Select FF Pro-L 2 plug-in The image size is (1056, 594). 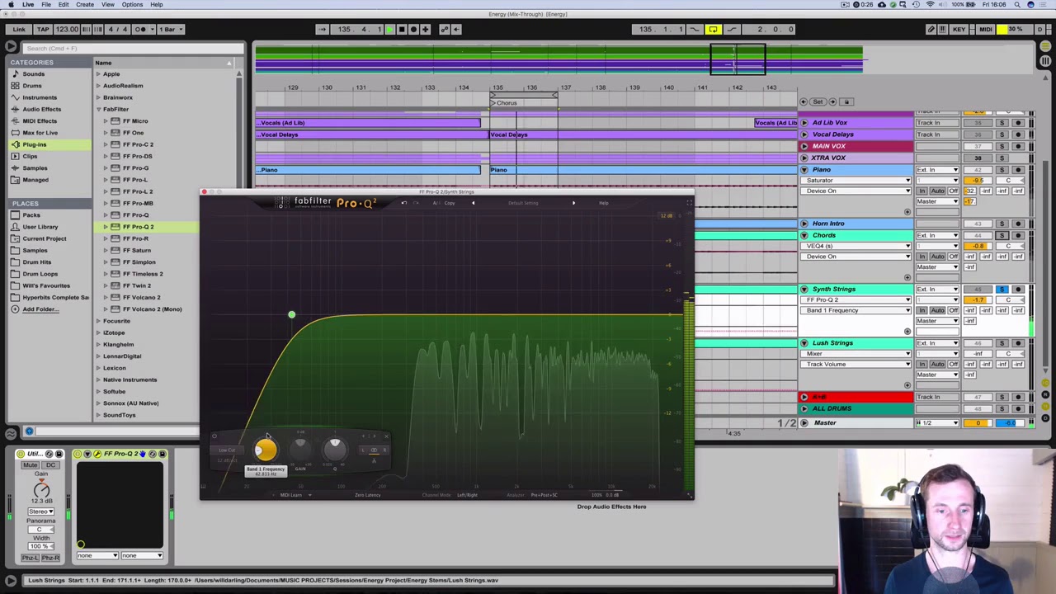pyautogui.click(x=137, y=191)
